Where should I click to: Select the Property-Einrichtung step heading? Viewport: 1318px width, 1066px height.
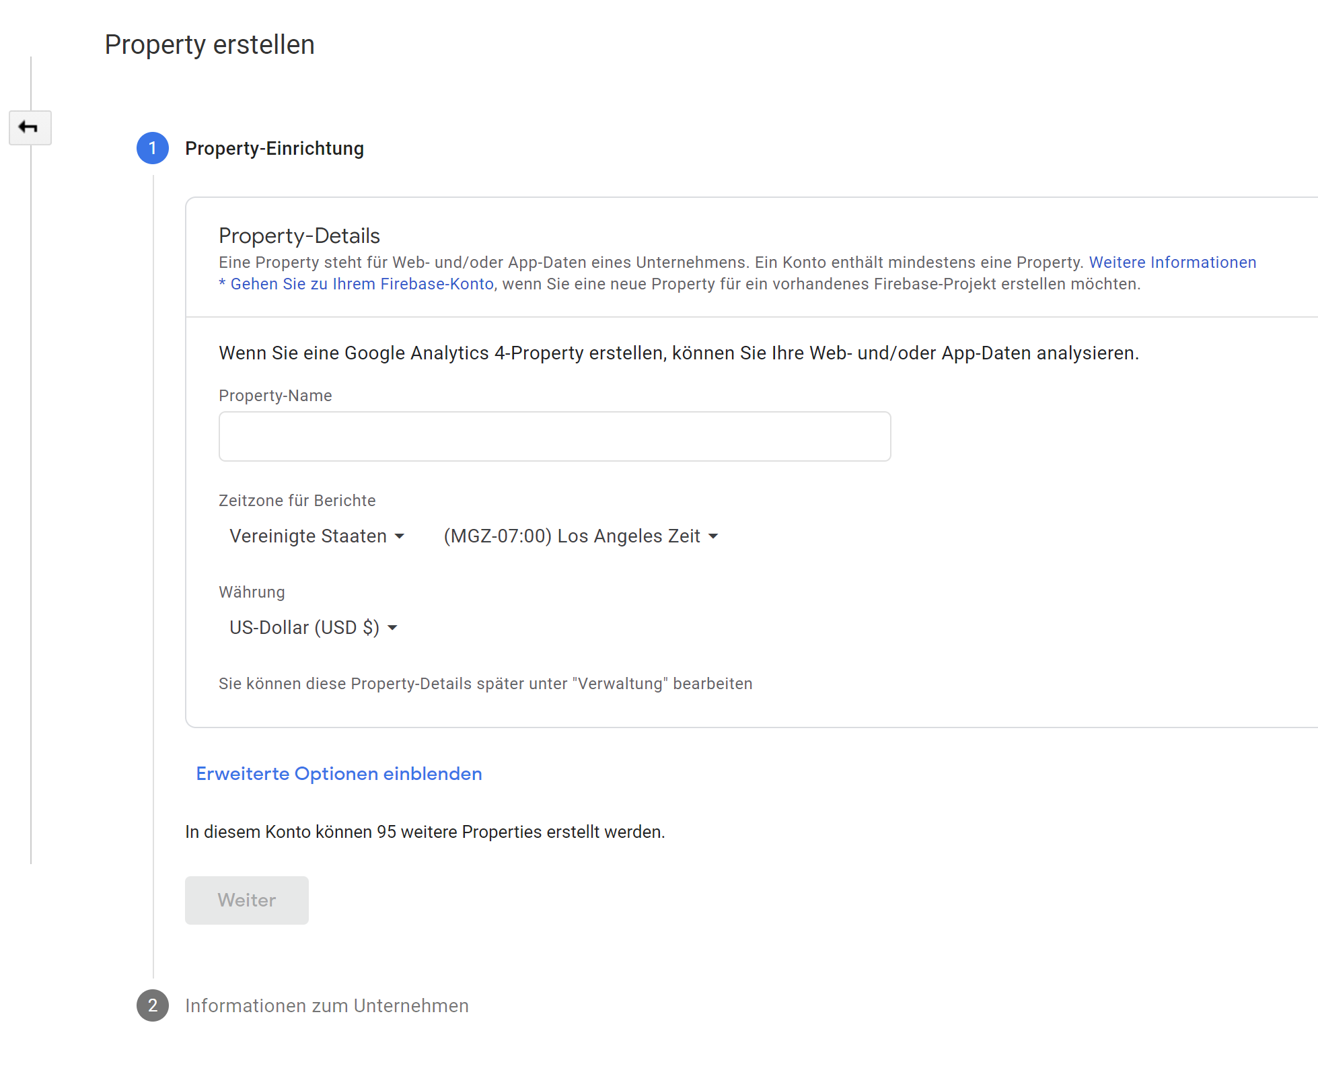coord(274,148)
